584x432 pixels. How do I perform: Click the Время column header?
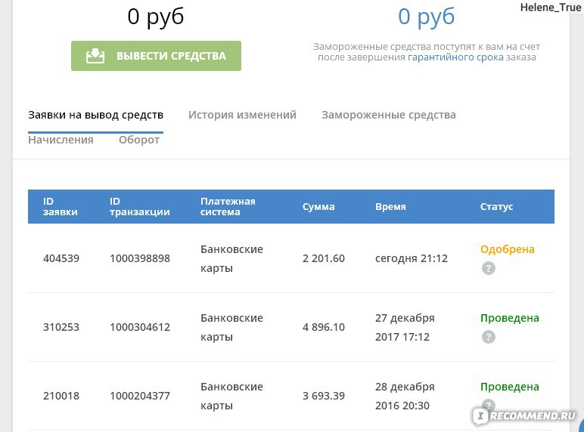[x=390, y=206]
